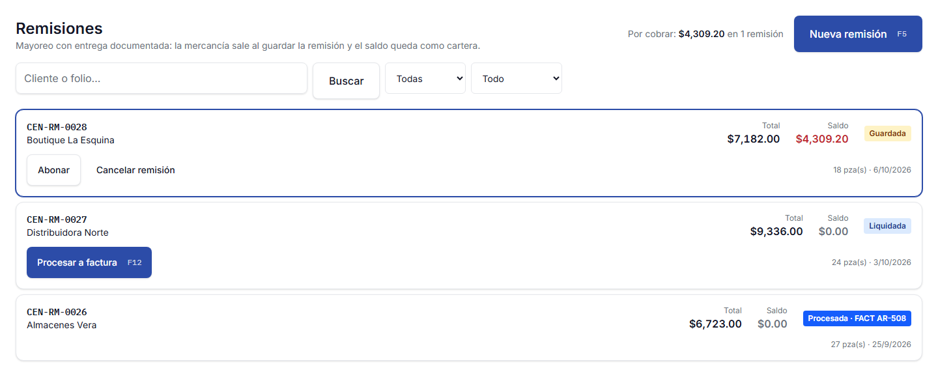Click Procesar a factura for CEN-RM-0027

(89, 262)
